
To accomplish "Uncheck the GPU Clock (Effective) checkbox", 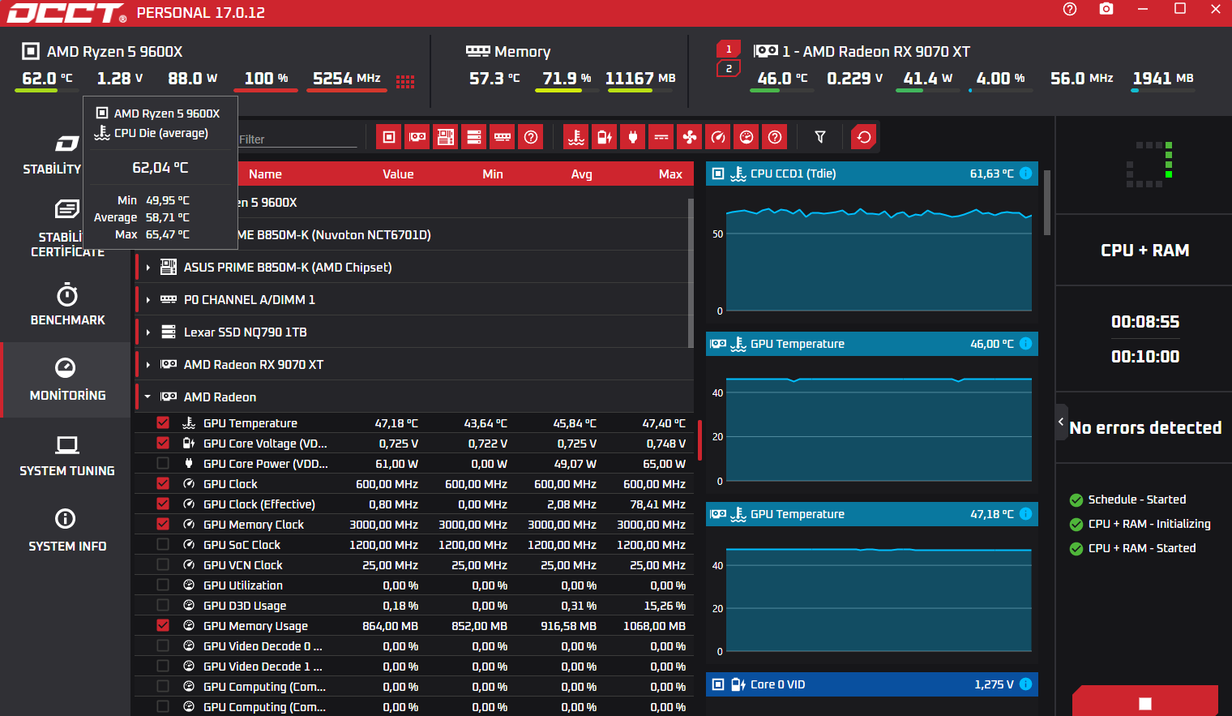I will click(x=163, y=504).
